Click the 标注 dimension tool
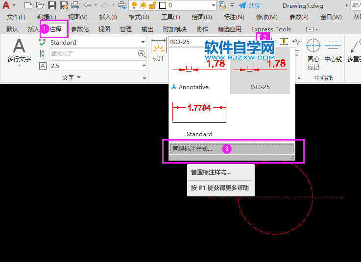Screen dimensions: 361x262 pos(159,50)
